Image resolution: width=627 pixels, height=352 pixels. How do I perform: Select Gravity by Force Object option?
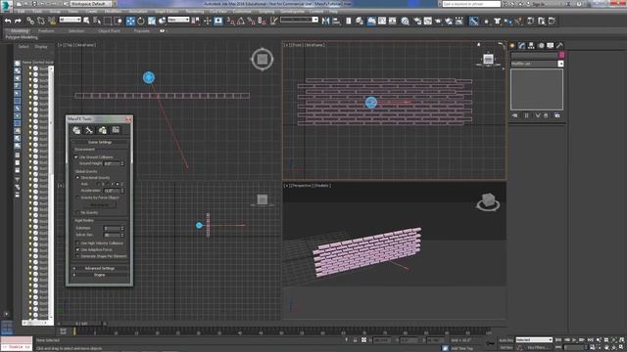pyautogui.click(x=77, y=198)
